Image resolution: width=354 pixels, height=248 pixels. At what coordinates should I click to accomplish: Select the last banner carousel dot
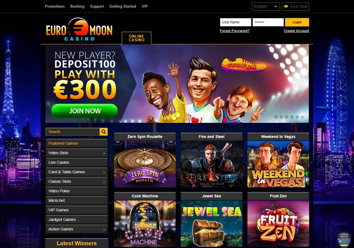pos(303,117)
